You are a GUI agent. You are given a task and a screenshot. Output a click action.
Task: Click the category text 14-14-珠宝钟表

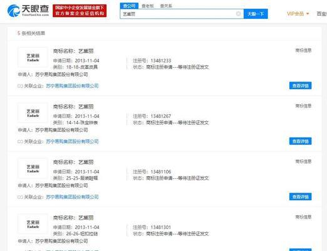(x=82, y=122)
